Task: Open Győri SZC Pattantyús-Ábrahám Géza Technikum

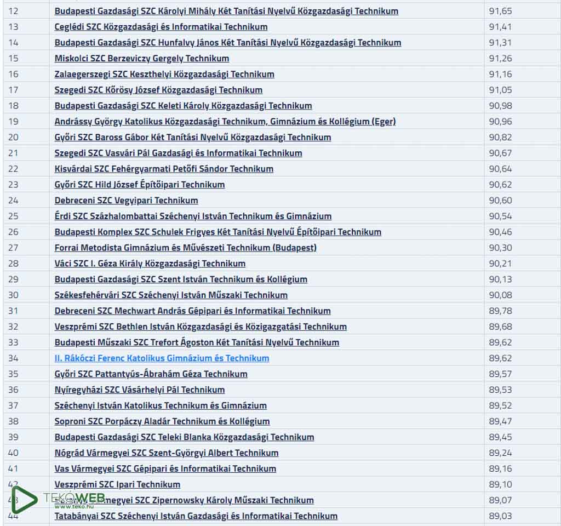Action: point(151,373)
